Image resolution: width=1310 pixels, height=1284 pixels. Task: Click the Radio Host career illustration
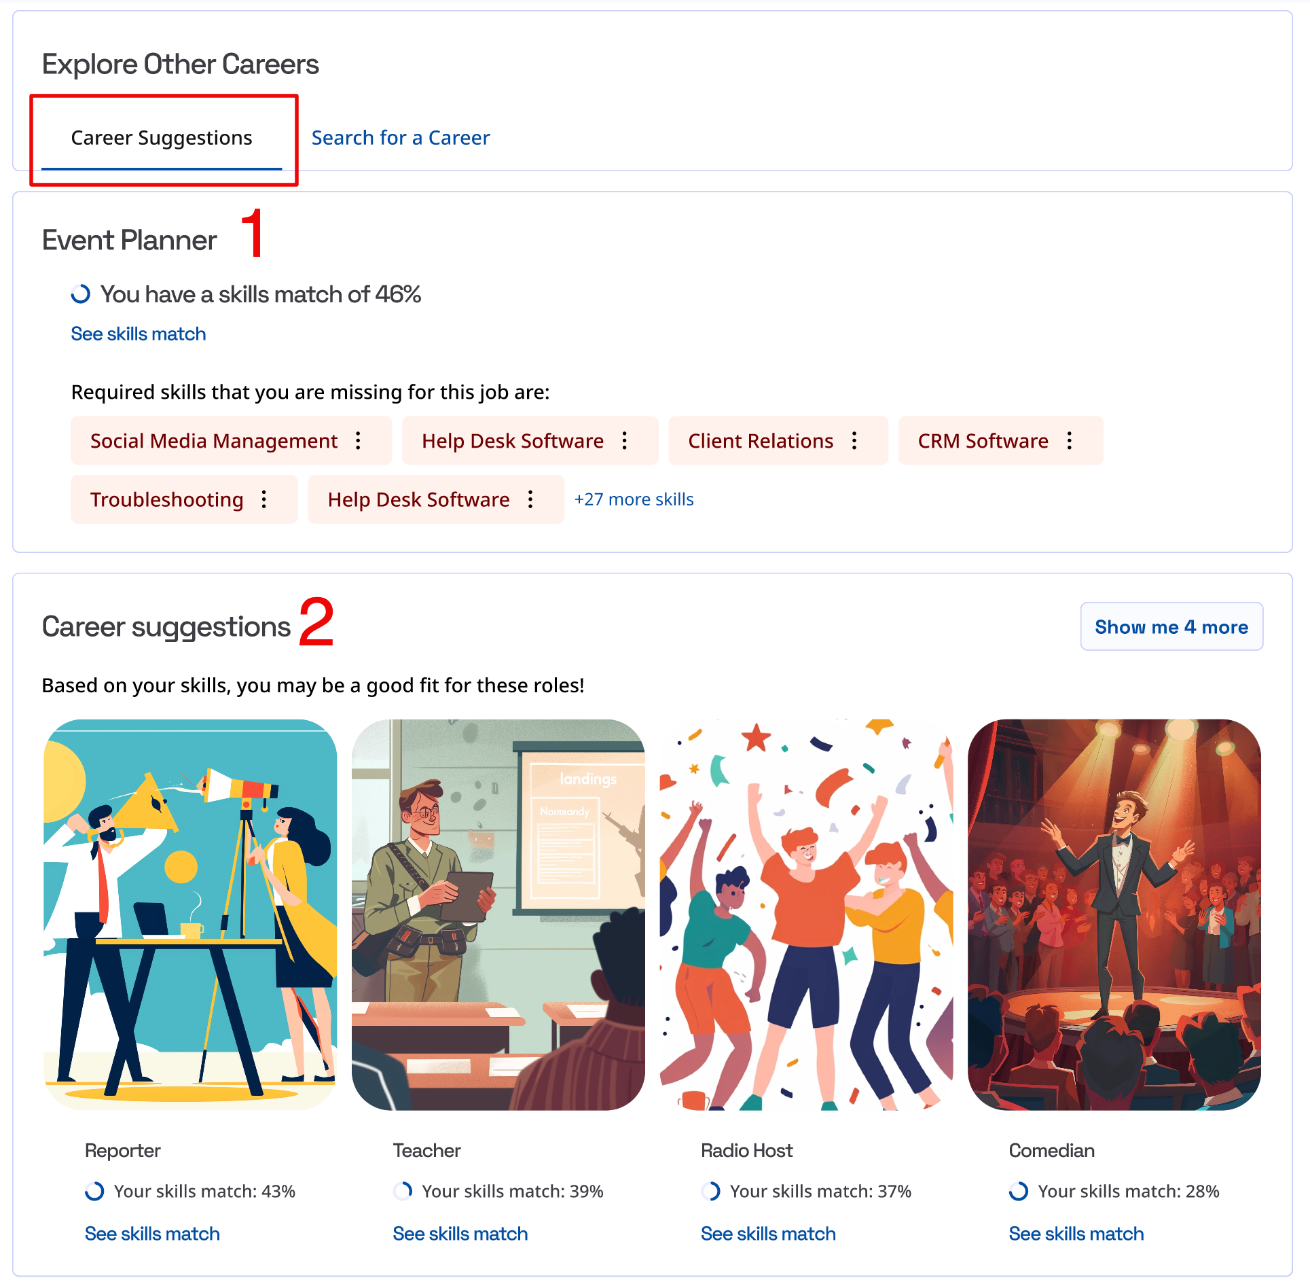tap(806, 914)
